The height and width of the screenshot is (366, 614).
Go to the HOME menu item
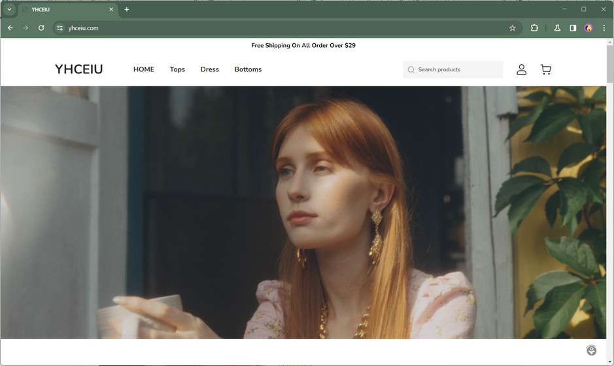[x=144, y=69]
